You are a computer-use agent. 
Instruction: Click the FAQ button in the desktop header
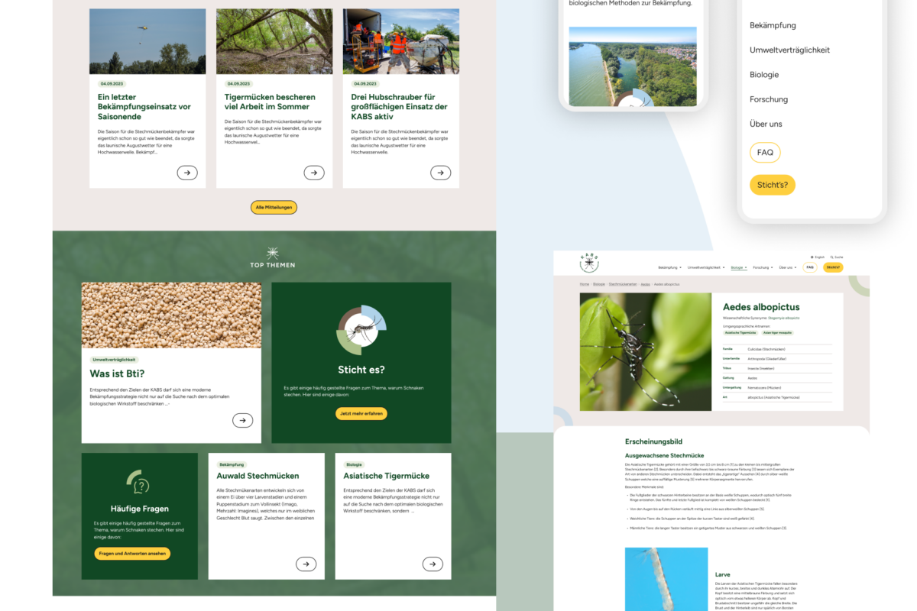pyautogui.click(x=811, y=267)
